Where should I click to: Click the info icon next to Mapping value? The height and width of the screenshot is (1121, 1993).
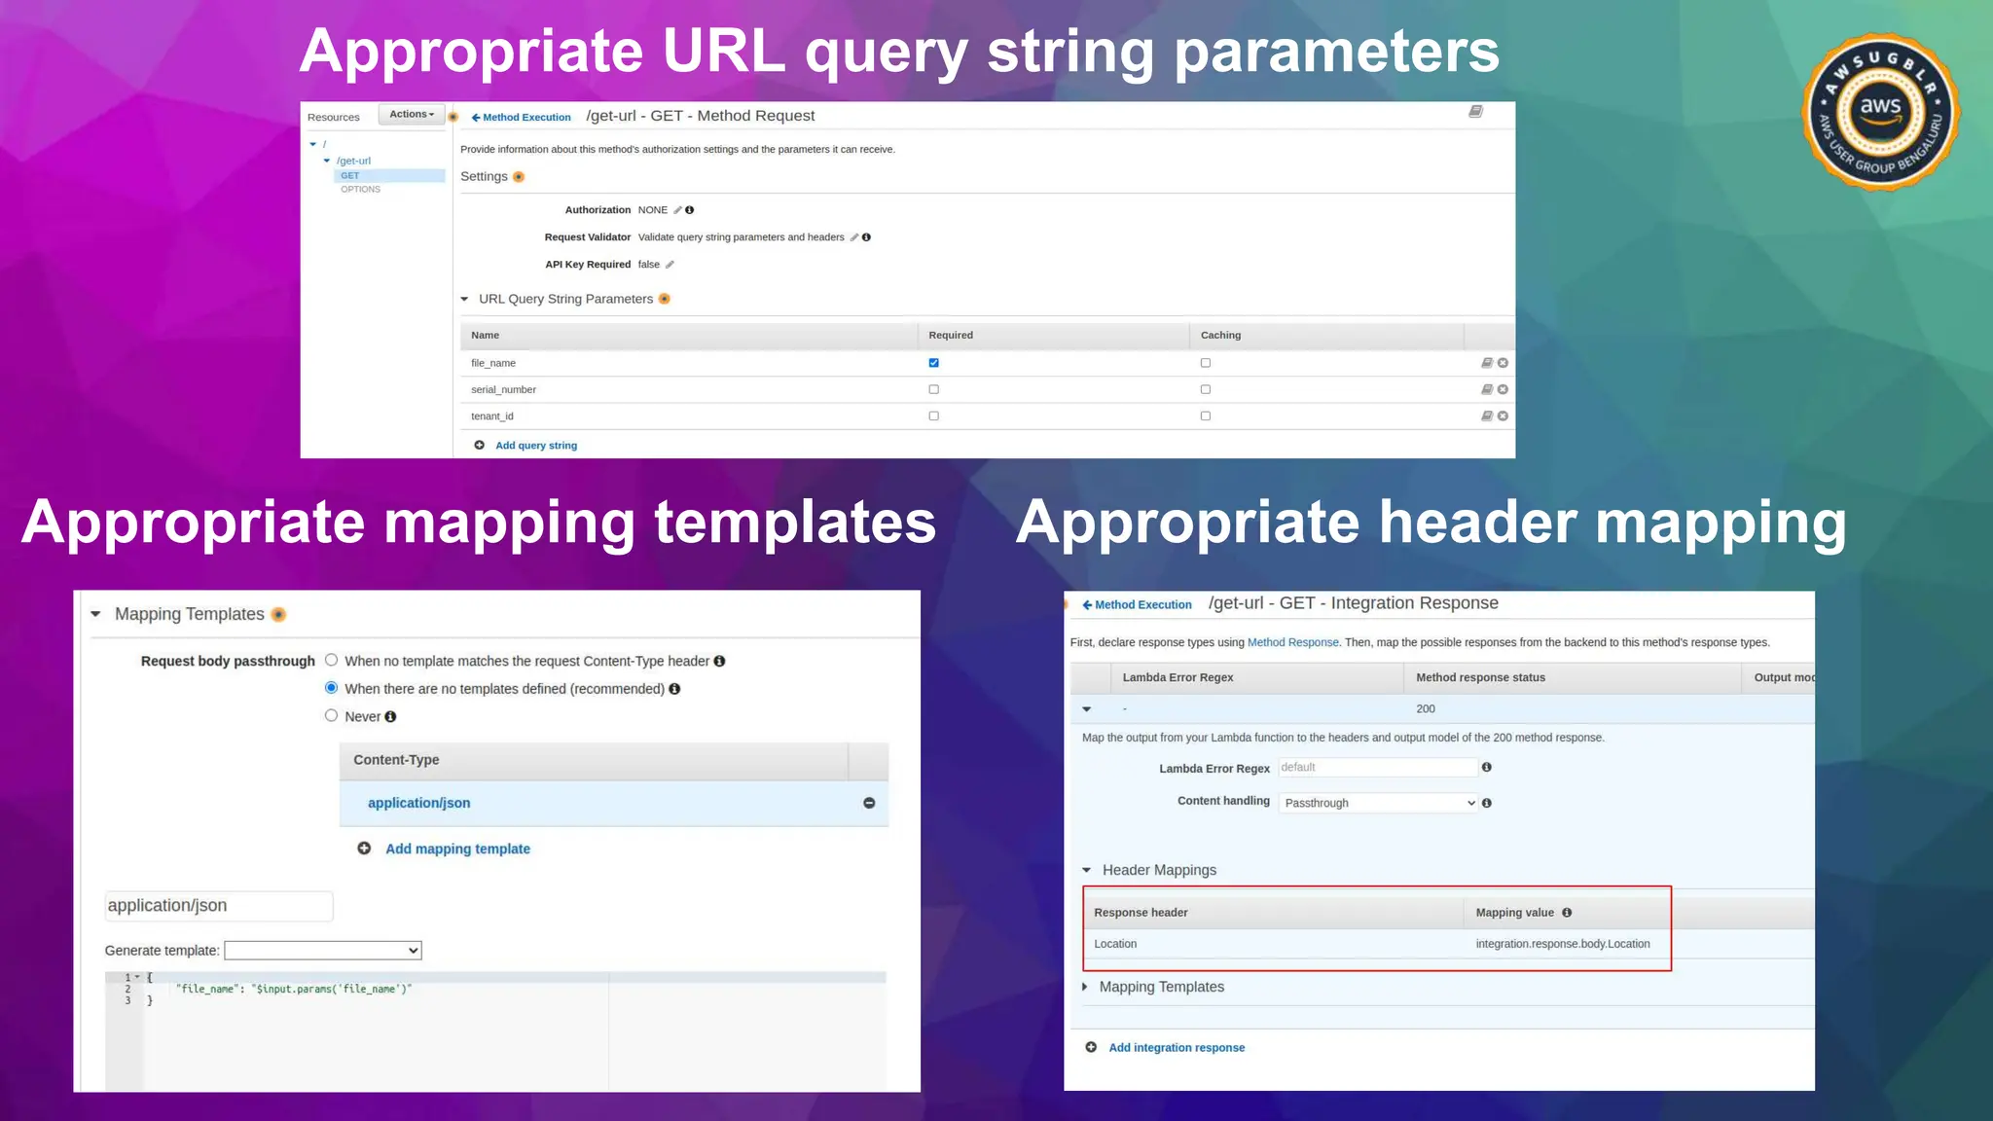click(1567, 913)
